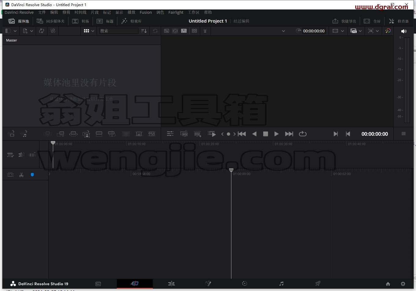Click the close up edit icon

(87, 134)
